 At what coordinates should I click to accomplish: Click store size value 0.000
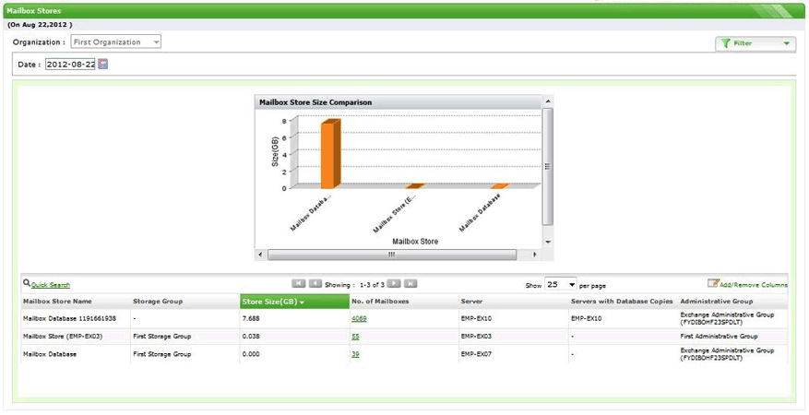(251, 354)
